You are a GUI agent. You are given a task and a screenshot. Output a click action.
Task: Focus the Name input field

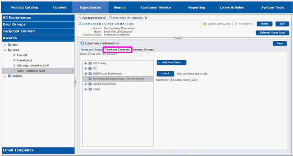point(115,54)
